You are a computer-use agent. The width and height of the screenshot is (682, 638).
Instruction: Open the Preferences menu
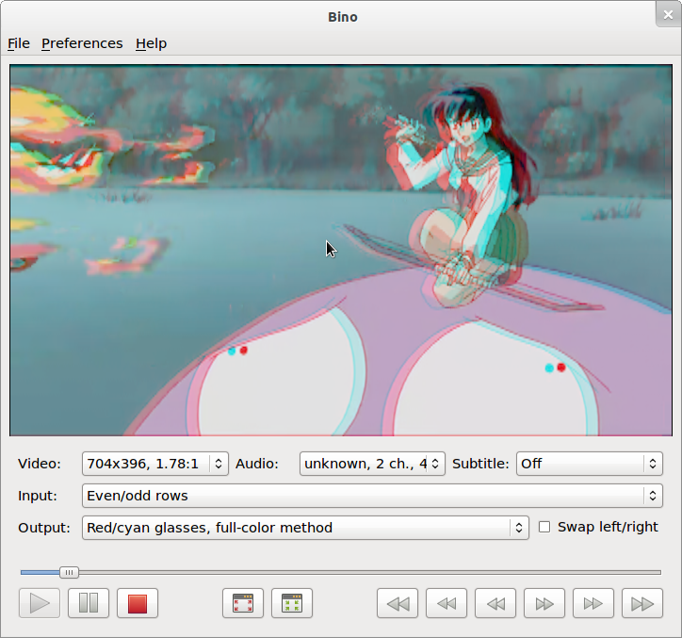(82, 43)
